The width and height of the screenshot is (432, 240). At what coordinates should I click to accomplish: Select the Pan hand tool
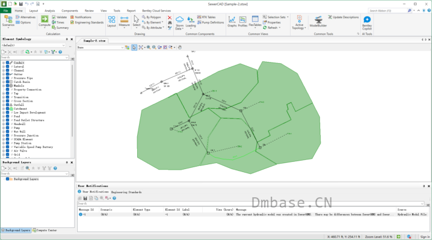tap(180, 48)
